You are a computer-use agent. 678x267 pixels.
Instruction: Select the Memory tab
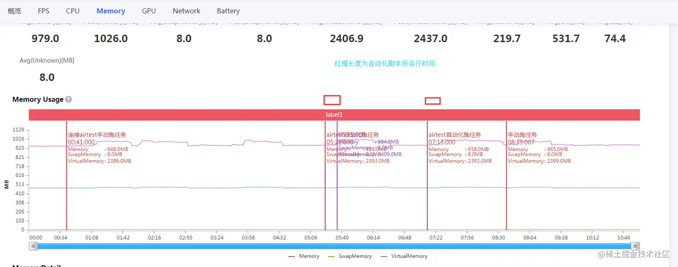(111, 11)
